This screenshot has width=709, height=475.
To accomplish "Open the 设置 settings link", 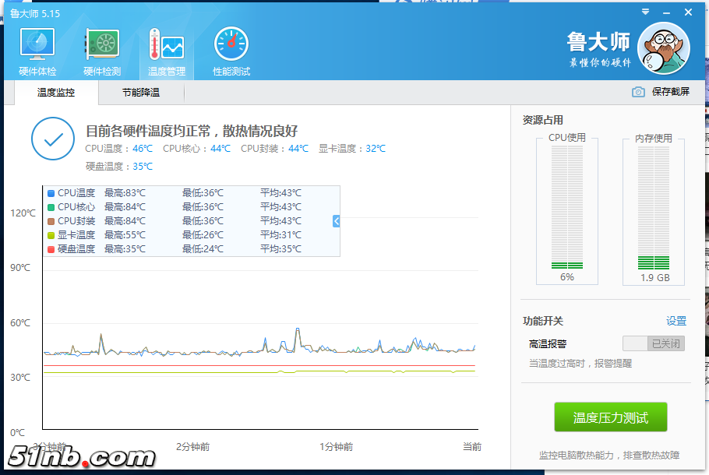I will tap(675, 321).
